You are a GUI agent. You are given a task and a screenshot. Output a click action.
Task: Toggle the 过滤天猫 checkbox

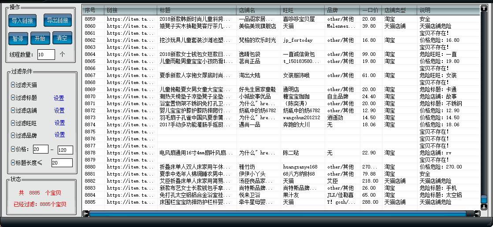[13, 85]
